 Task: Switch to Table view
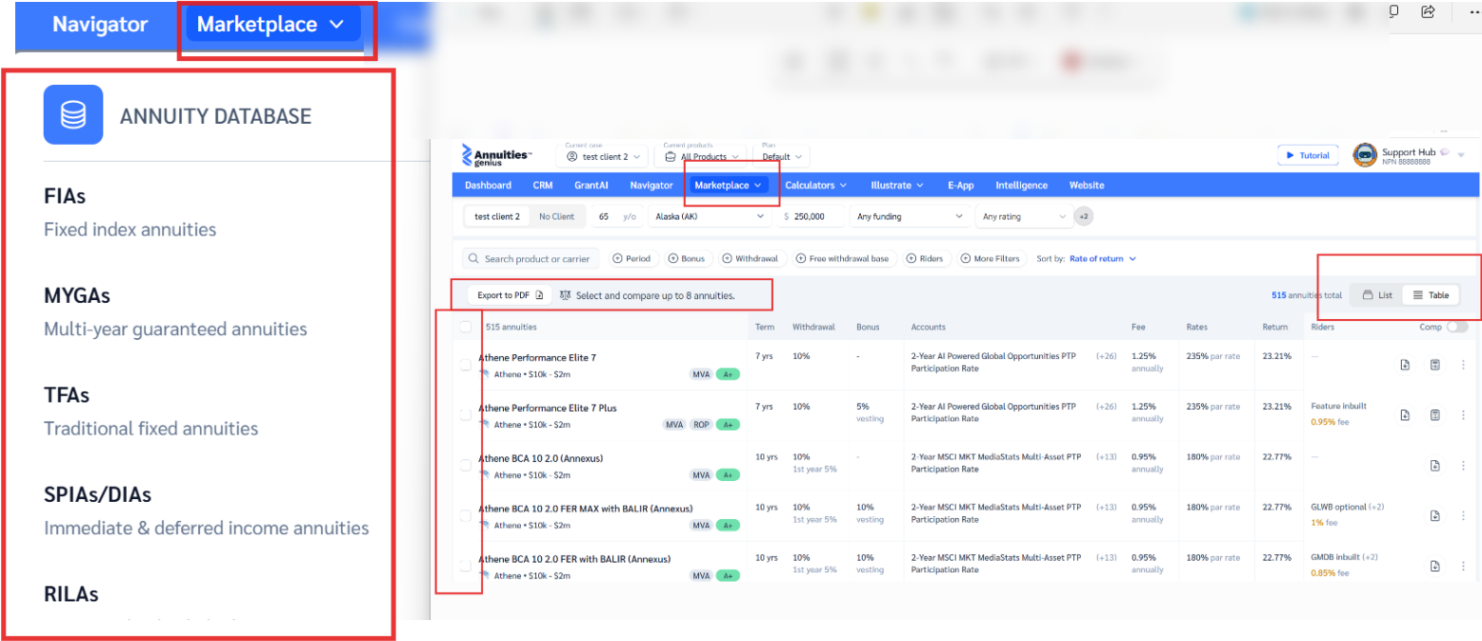1431,295
